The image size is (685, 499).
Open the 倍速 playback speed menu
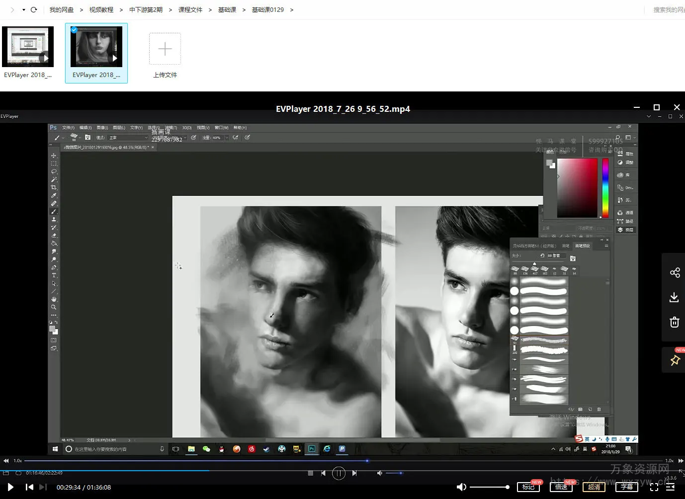click(x=561, y=487)
